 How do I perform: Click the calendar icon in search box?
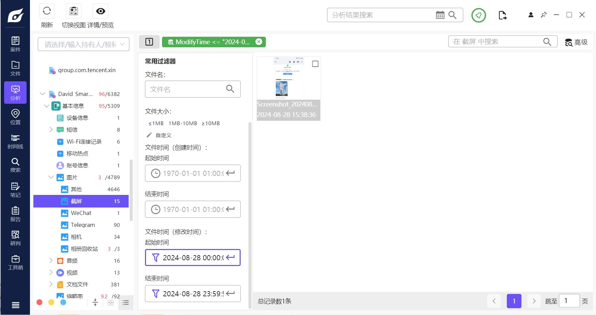[x=440, y=15]
